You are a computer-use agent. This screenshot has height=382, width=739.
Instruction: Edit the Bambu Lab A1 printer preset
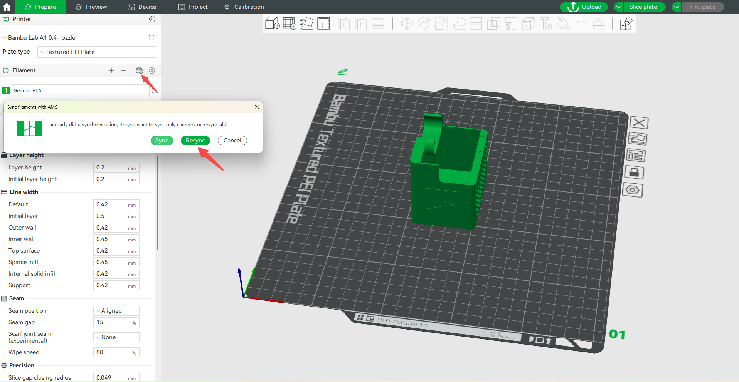point(152,38)
